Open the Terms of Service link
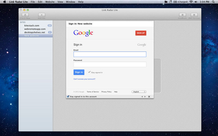The width and height of the screenshot is (218, 136). point(93,92)
